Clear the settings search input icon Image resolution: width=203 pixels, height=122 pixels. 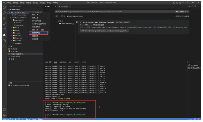click(186, 11)
